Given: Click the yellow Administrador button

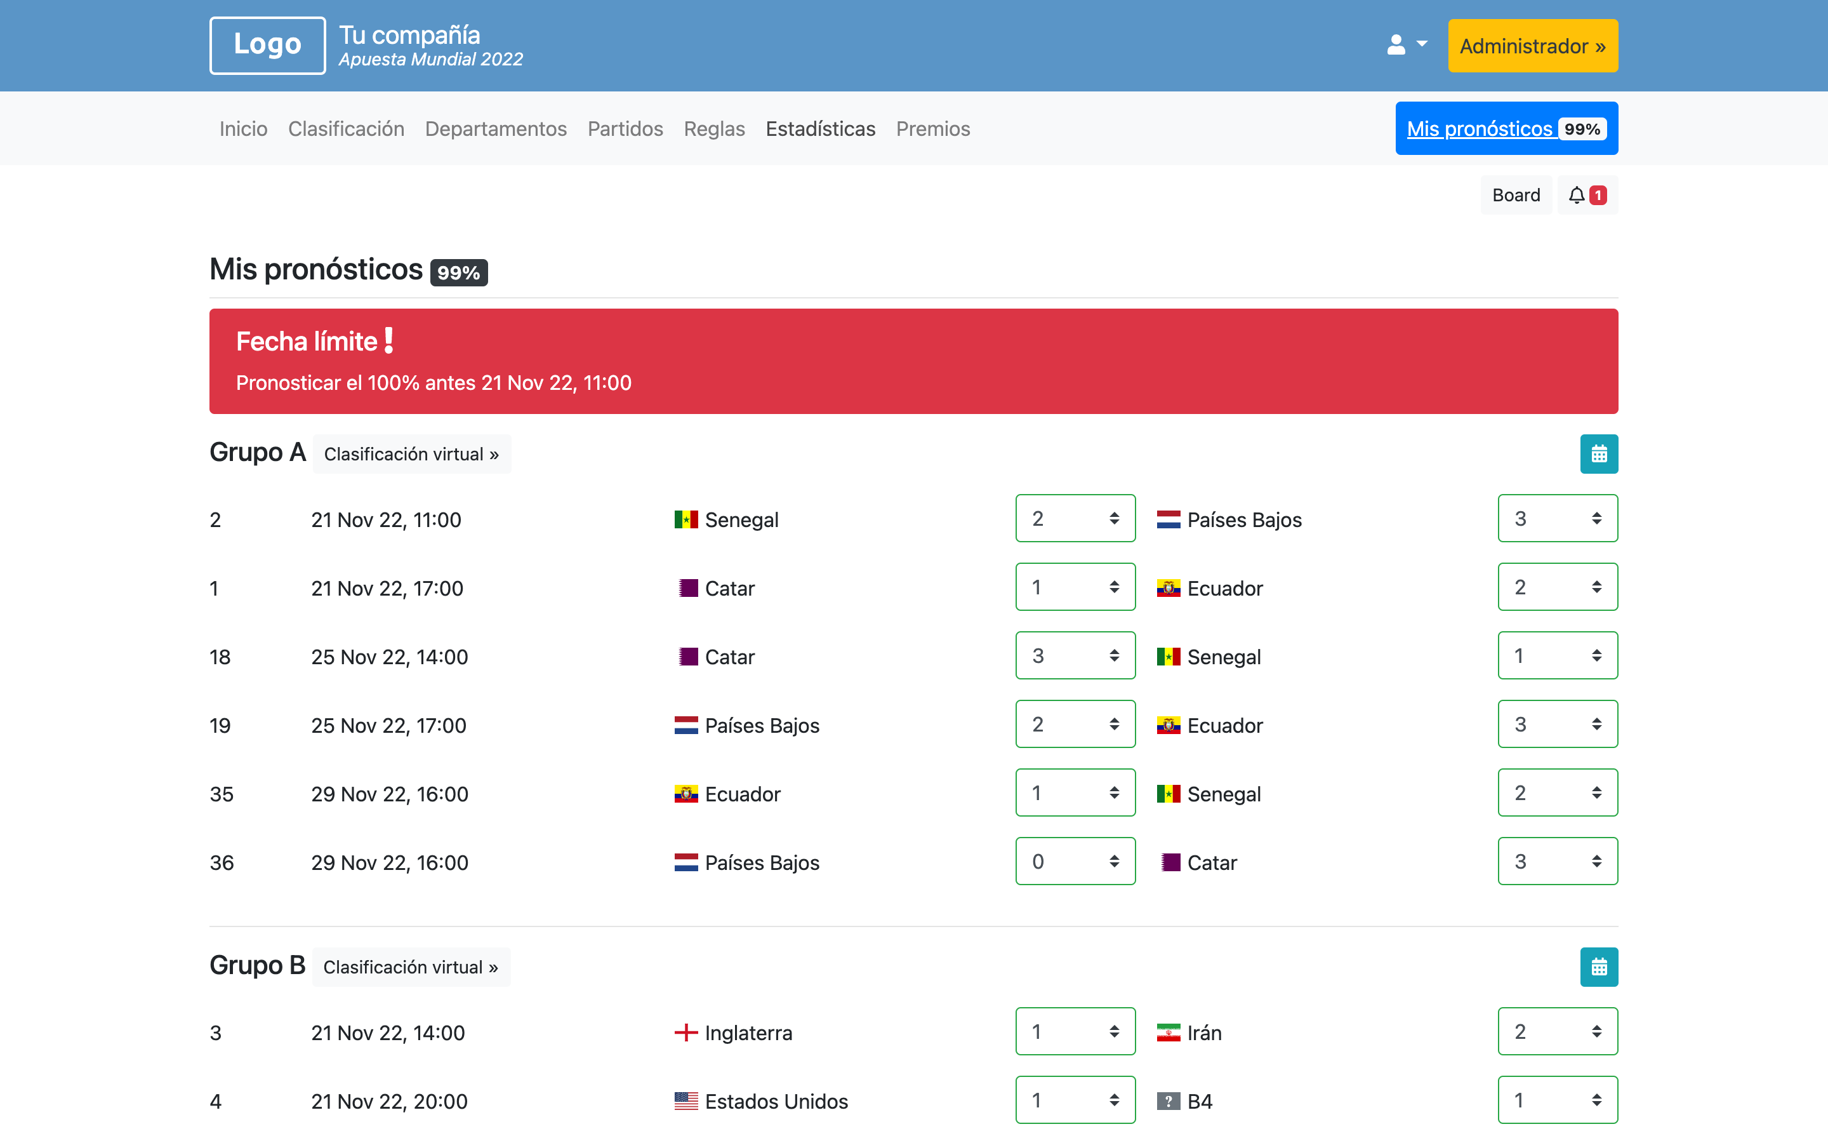Looking at the screenshot, I should tap(1533, 46).
